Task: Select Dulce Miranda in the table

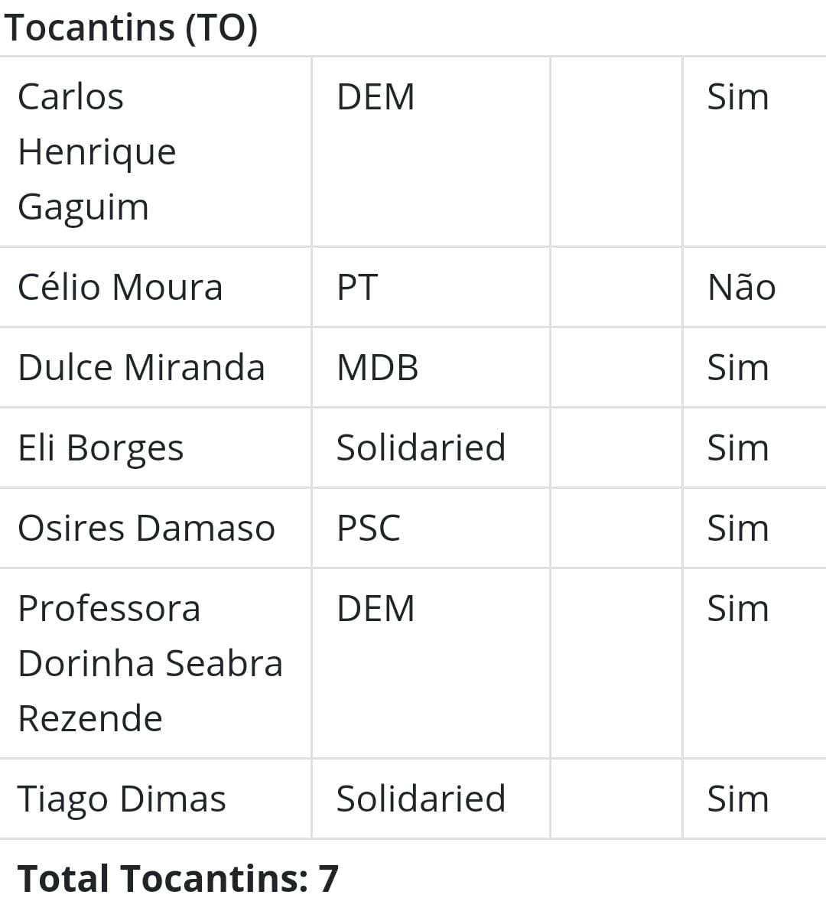Action: click(x=141, y=368)
